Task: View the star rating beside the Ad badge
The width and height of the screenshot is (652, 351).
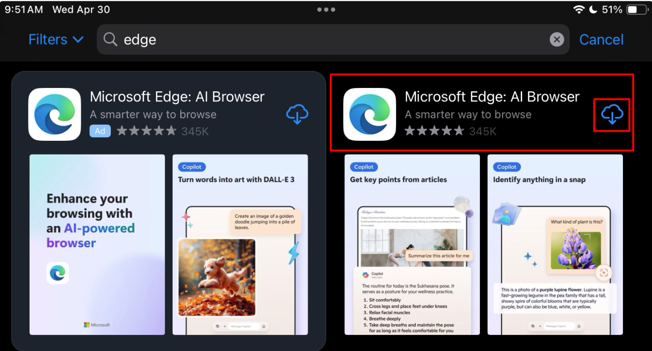Action: pos(146,131)
